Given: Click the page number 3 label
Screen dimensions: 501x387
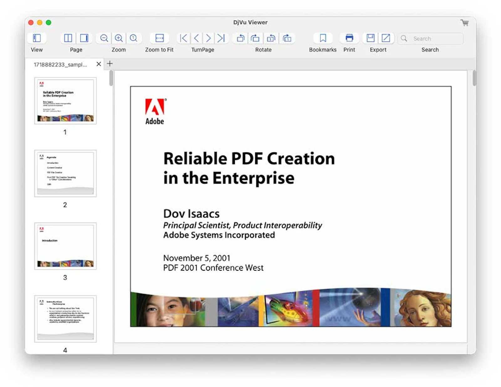Looking at the screenshot, I should (x=65, y=278).
